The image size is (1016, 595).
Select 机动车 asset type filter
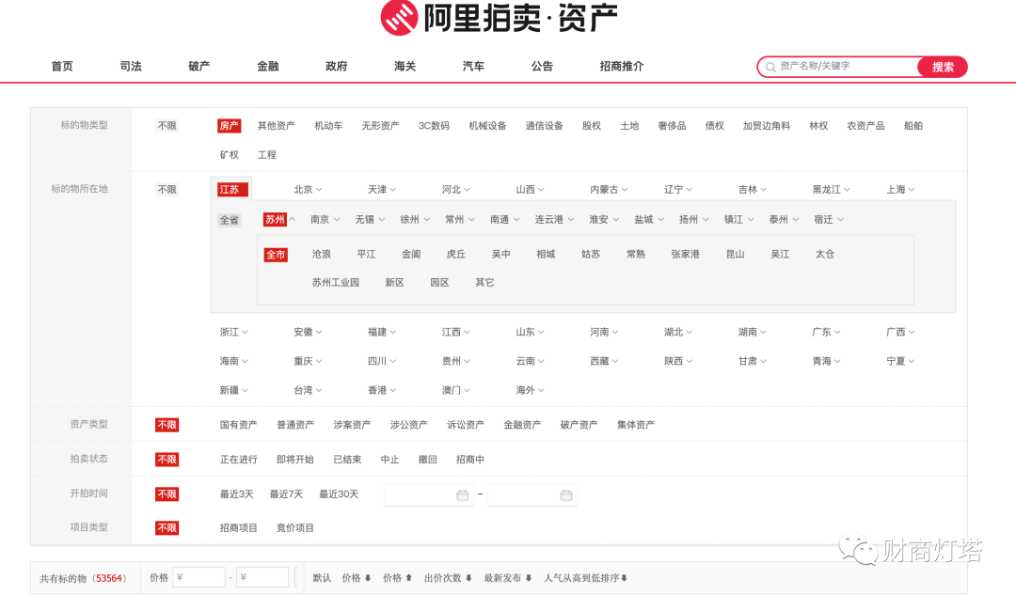pyautogui.click(x=328, y=126)
